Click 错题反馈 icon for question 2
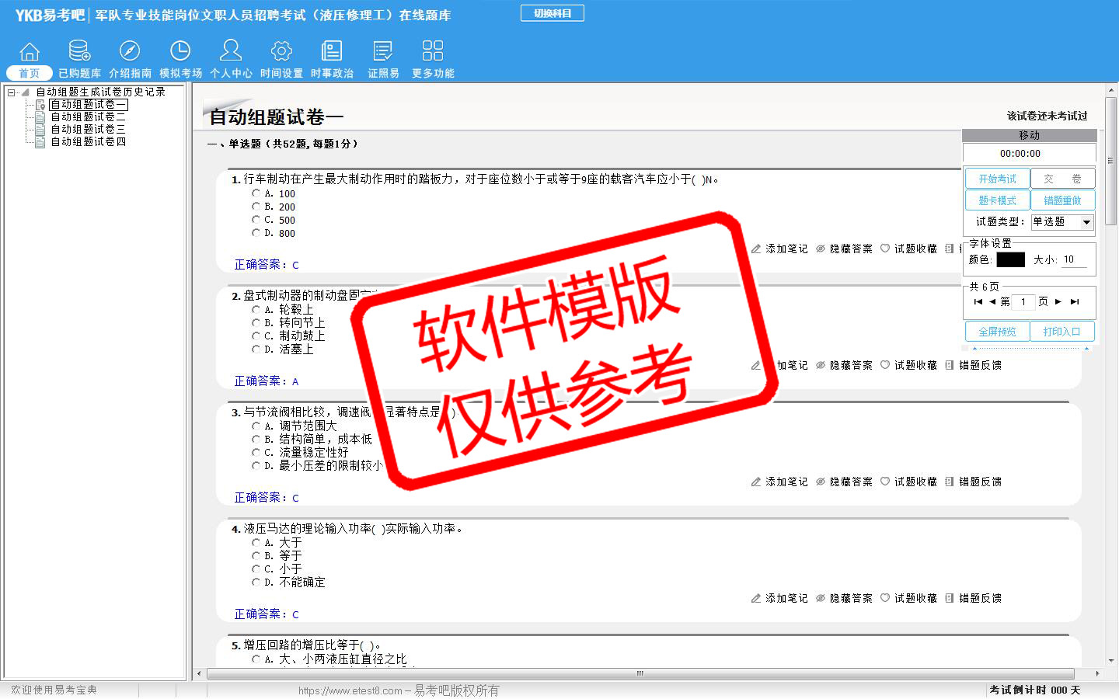 pyautogui.click(x=950, y=365)
